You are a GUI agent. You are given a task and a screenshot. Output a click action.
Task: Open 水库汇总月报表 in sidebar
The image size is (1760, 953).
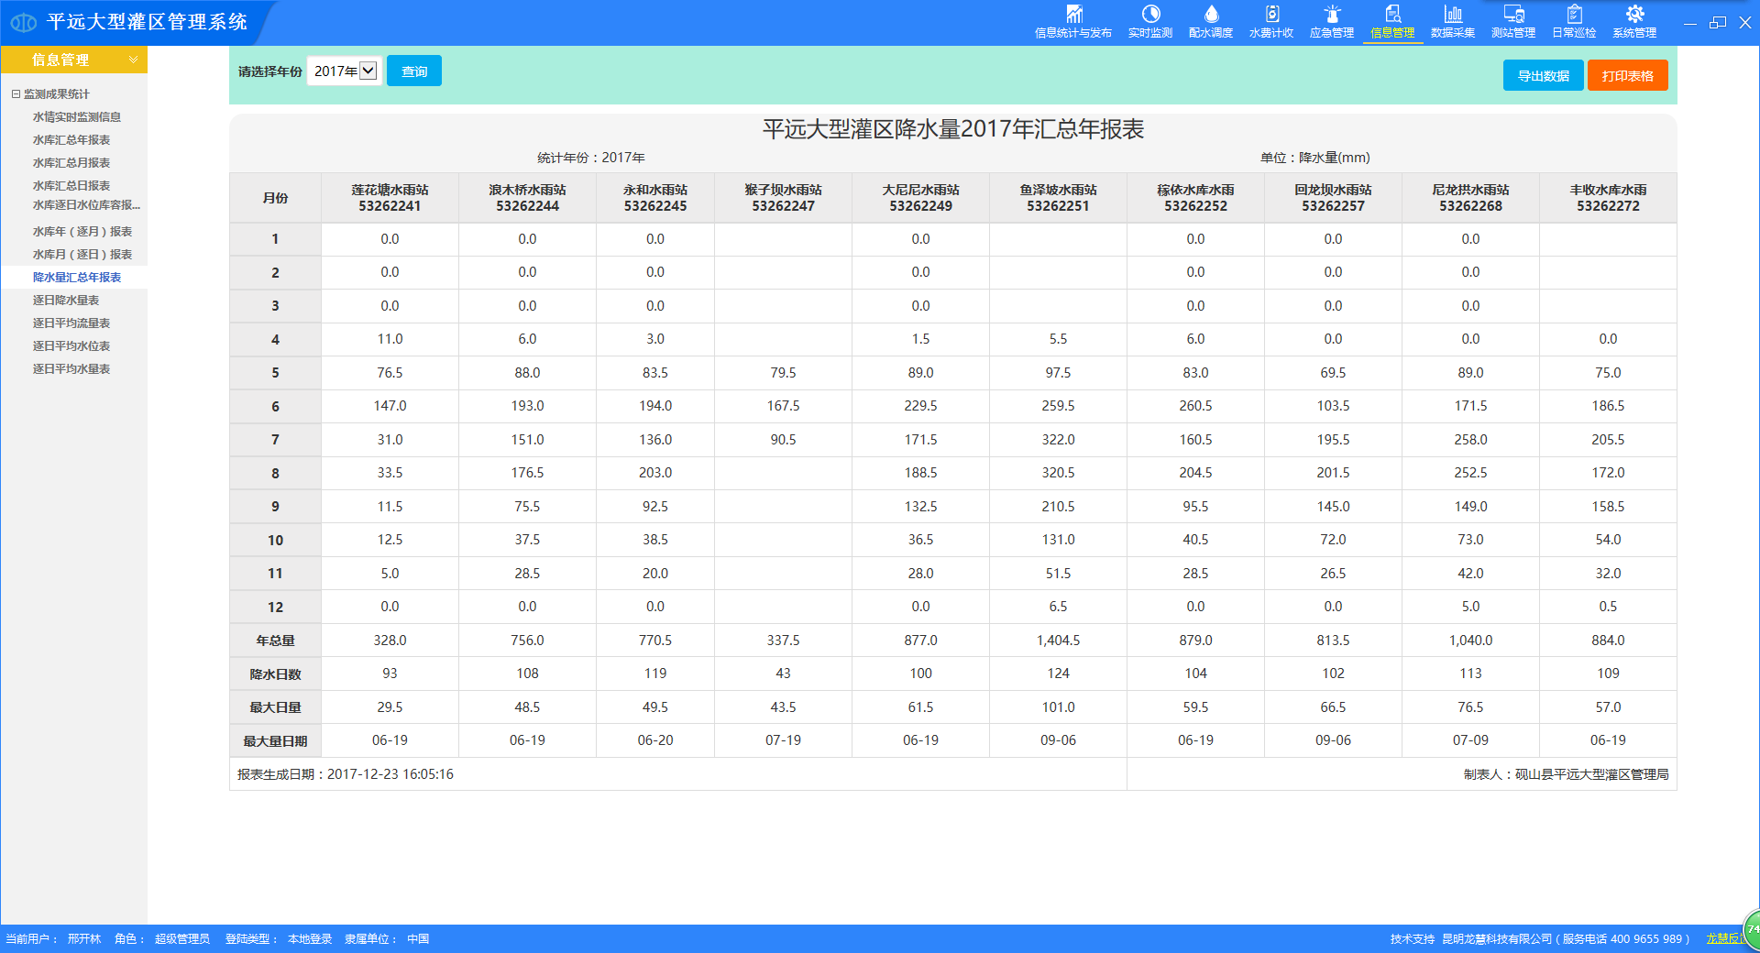coord(71,163)
